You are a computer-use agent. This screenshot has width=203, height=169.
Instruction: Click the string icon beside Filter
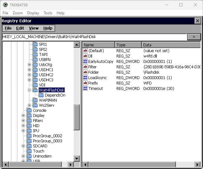tap(85, 67)
